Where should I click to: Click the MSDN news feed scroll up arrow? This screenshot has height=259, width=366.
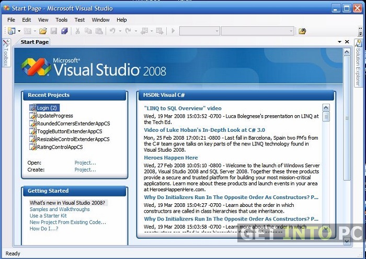click(x=326, y=107)
